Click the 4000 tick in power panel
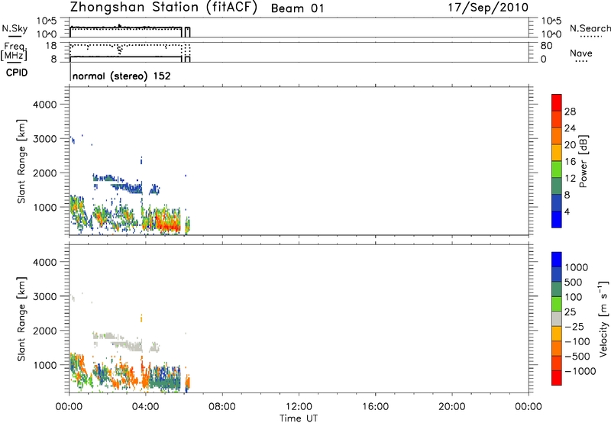 coord(45,105)
